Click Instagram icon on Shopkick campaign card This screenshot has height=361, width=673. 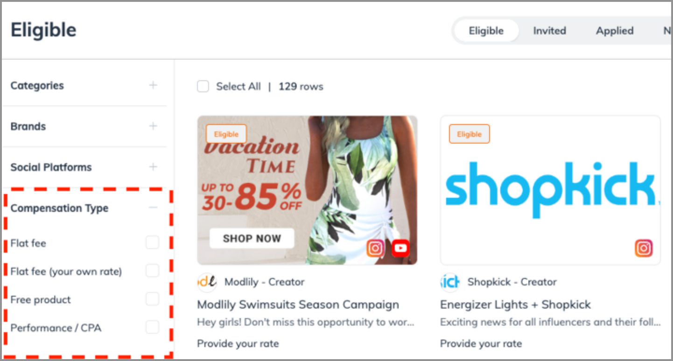[644, 248]
